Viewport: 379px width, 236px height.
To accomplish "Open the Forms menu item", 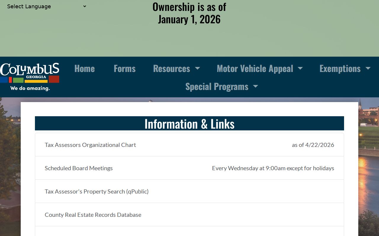I will 125,68.
